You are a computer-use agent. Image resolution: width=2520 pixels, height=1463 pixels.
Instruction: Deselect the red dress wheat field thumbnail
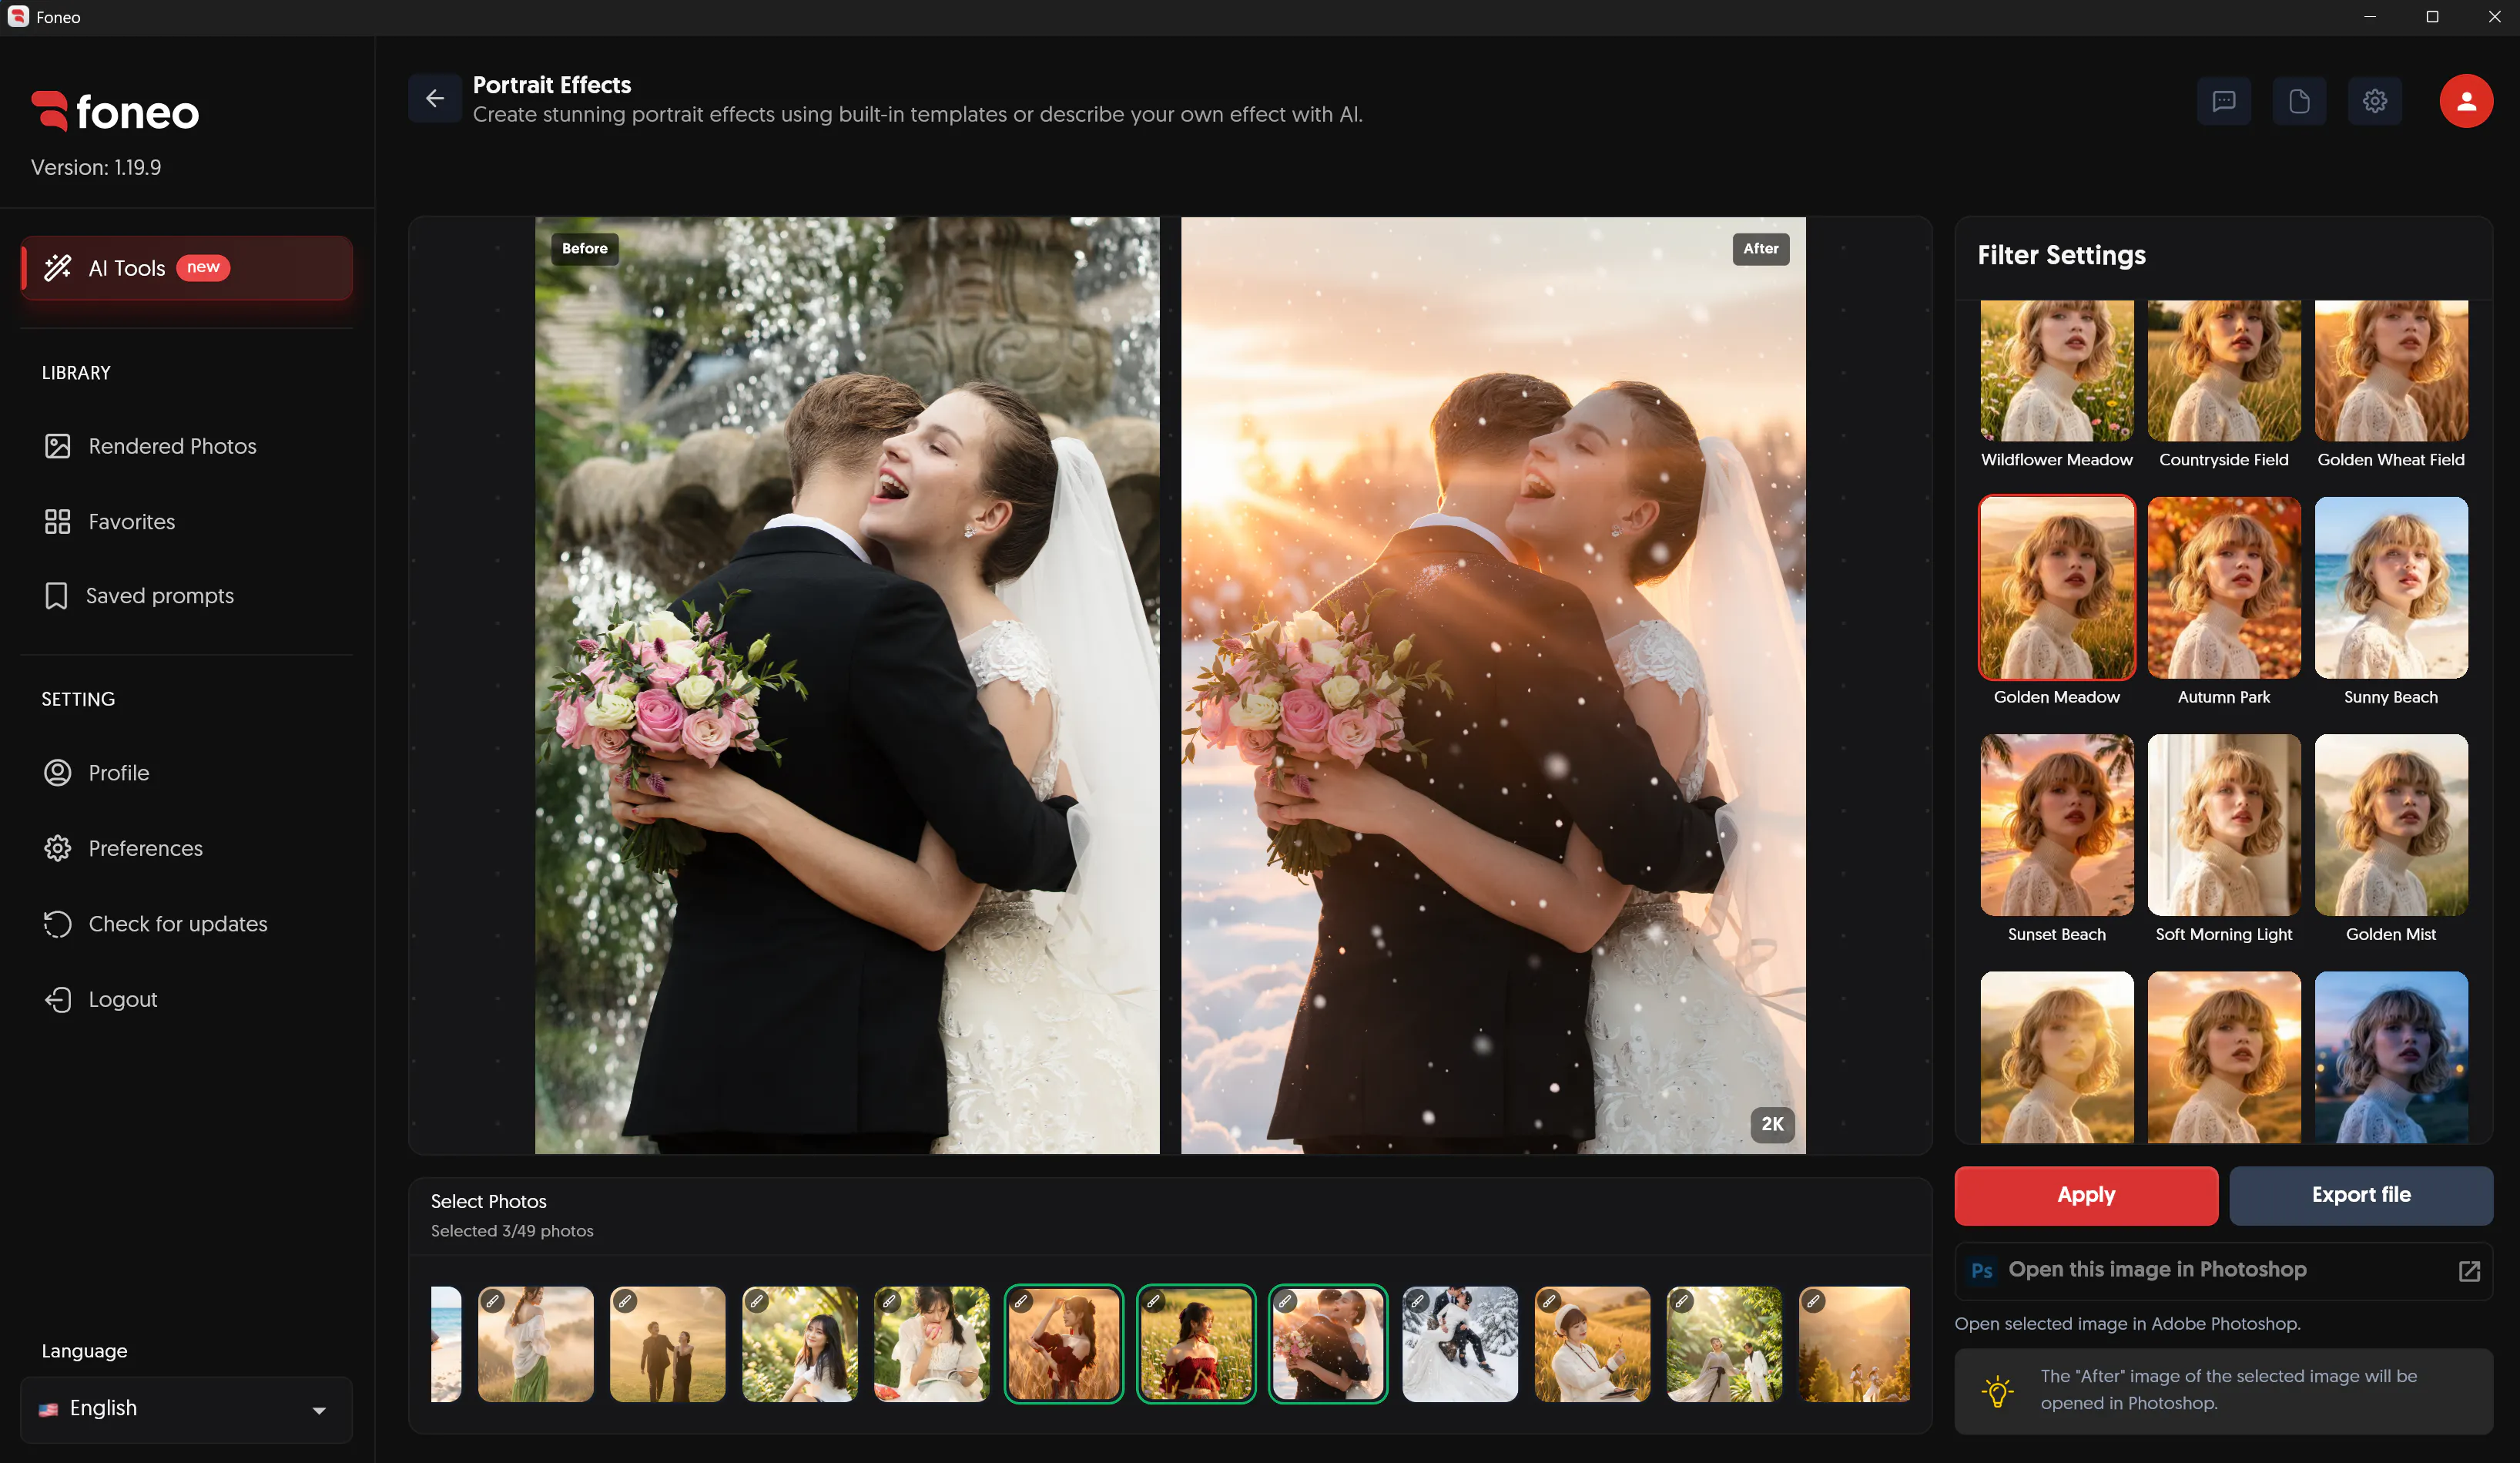pyautogui.click(x=1063, y=1344)
